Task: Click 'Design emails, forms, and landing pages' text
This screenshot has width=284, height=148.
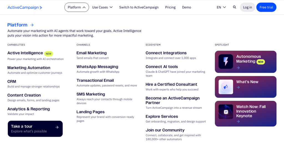Action: 33,100
